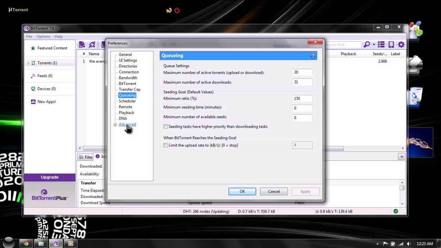Viewport: 441px width, 248px height.
Task: Sort by the Label column header
Action: (395, 54)
